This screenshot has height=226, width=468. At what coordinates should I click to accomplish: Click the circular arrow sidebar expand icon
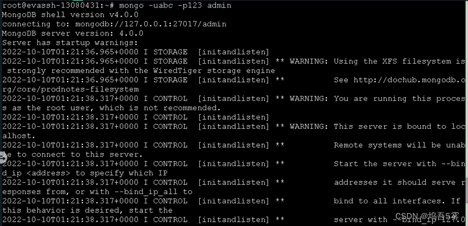pos(3,158)
